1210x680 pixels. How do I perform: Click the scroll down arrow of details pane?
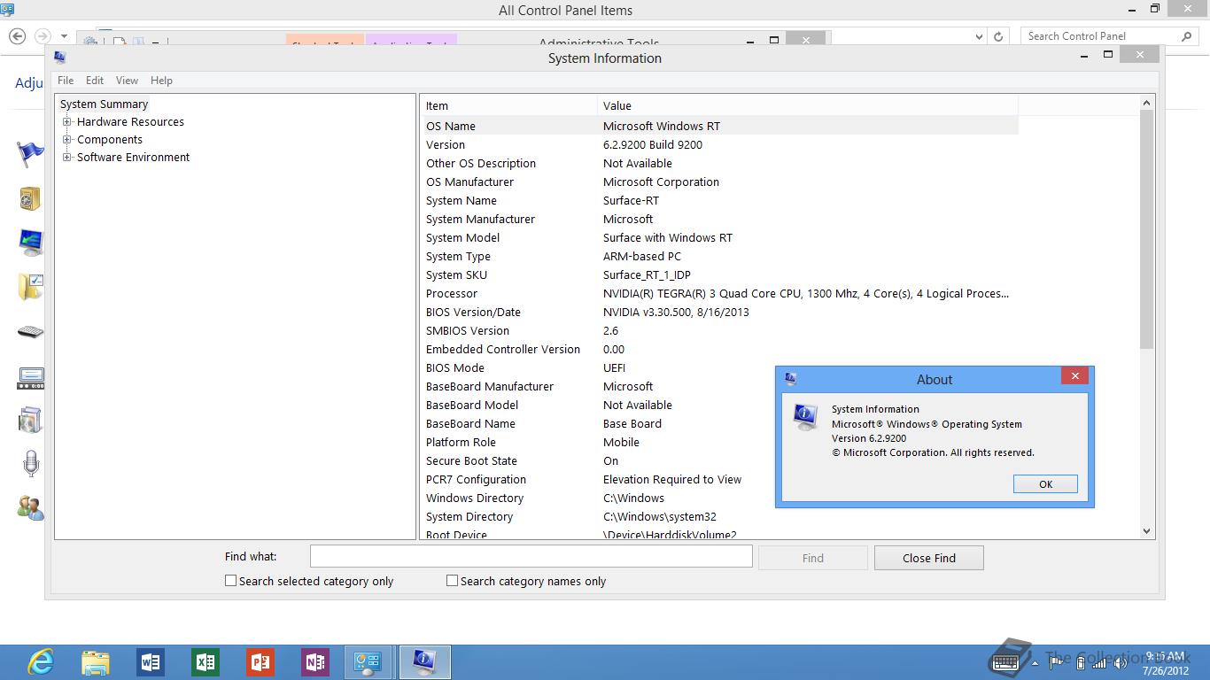coord(1146,531)
